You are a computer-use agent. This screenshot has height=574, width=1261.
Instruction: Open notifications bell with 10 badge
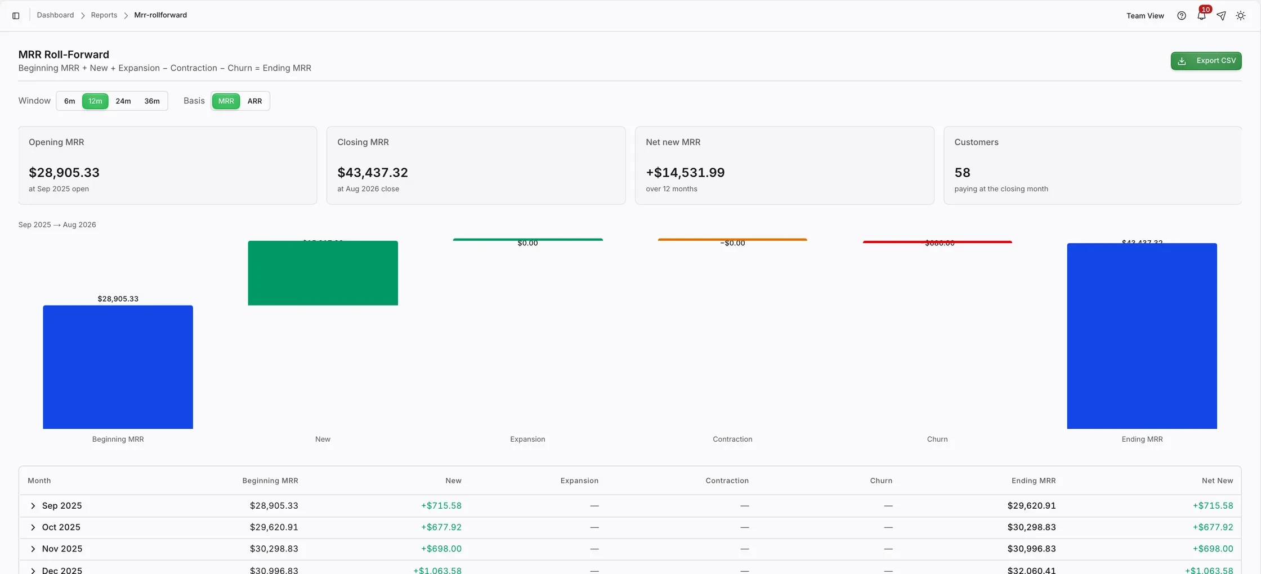(1201, 16)
